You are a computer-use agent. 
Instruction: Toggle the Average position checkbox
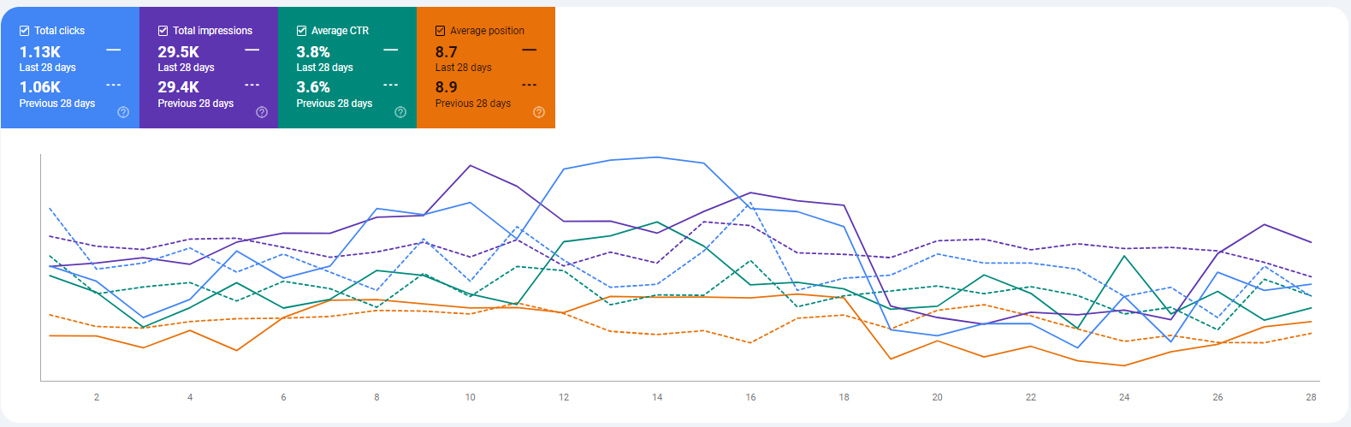click(x=441, y=31)
